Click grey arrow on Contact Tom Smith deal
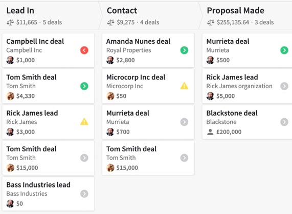292x214 pixels. point(184,158)
